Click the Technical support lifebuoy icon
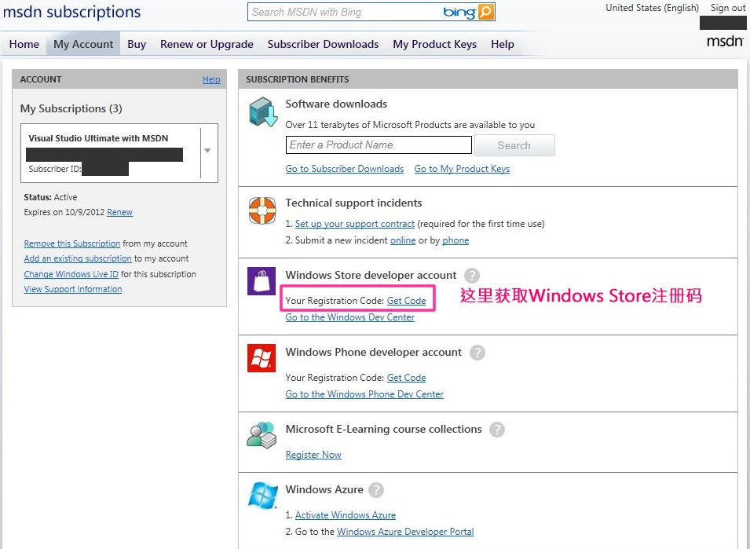The image size is (750, 549). coord(262,210)
